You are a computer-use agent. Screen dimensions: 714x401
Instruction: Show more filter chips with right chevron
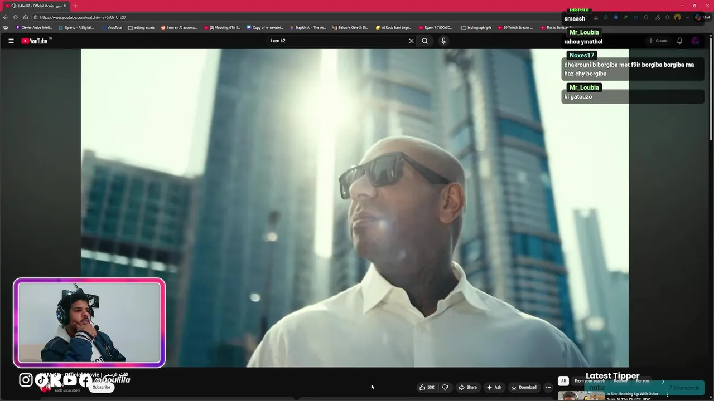pyautogui.click(x=663, y=381)
